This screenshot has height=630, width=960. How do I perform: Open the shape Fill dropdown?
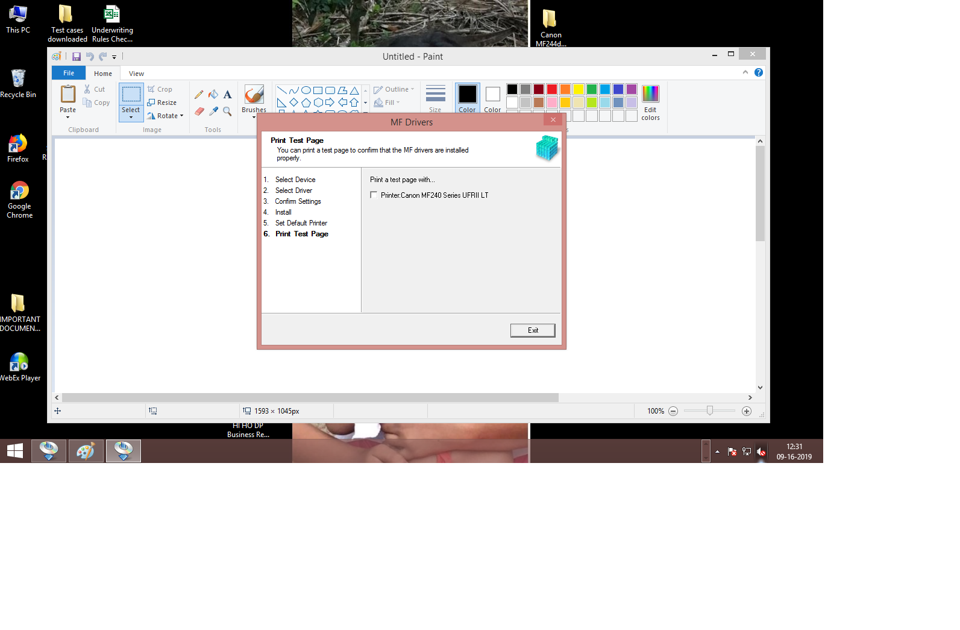387,102
